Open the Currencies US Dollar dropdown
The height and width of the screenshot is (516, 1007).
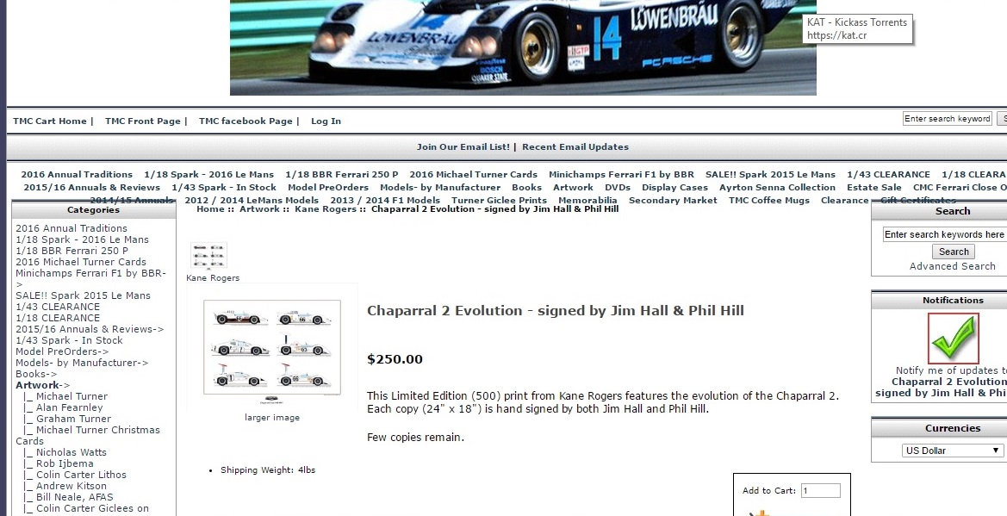point(953,451)
